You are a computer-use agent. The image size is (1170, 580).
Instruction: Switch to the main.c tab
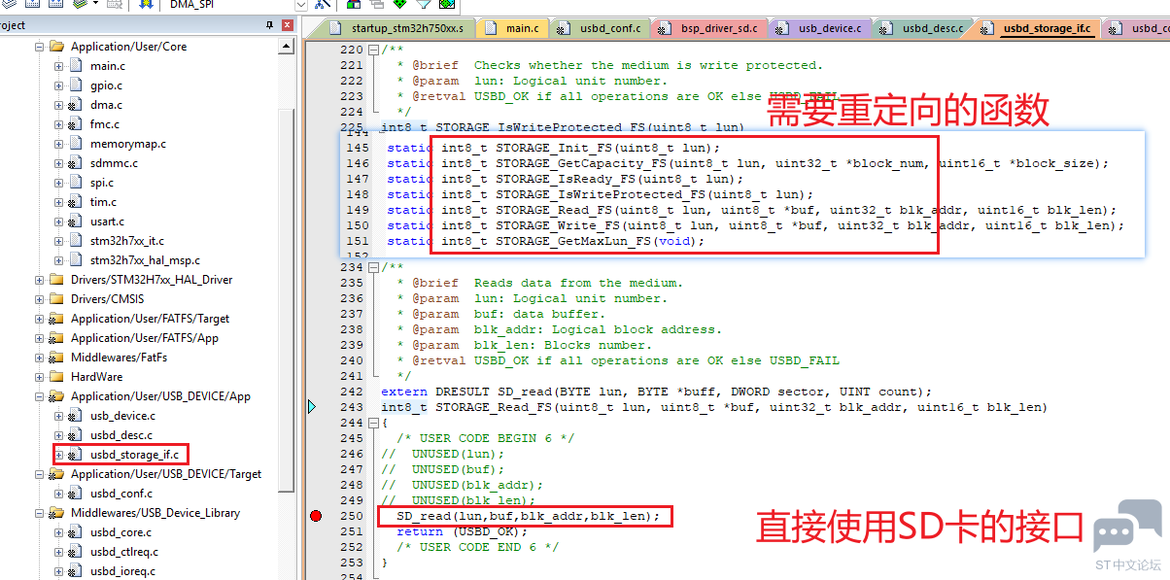(515, 28)
